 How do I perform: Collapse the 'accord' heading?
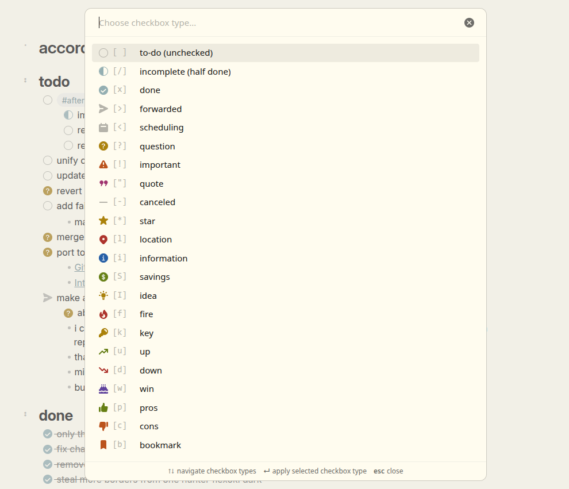[25, 46]
